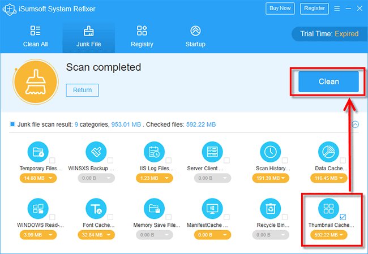The image size is (368, 254).
Task: Click the Thumbnail Cache label
Action: (331, 225)
